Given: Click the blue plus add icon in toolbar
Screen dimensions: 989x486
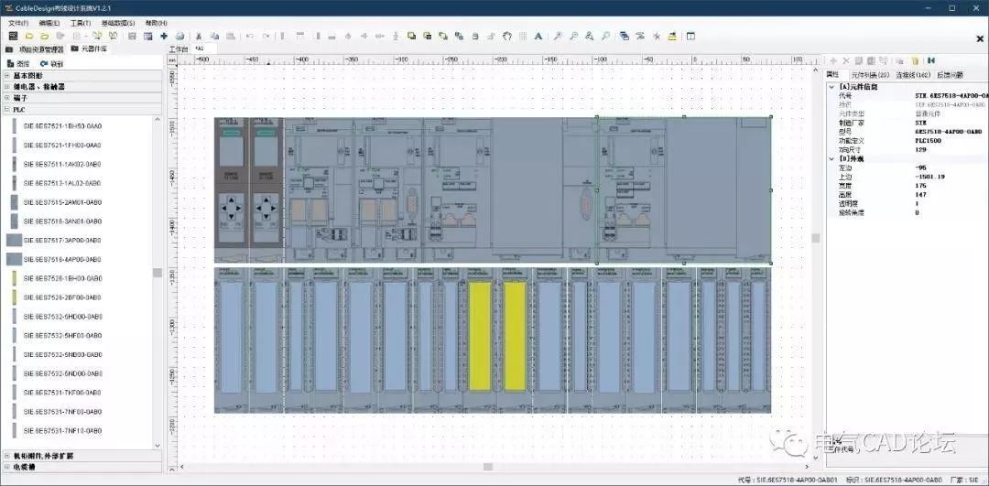Looking at the screenshot, I should (x=164, y=36).
